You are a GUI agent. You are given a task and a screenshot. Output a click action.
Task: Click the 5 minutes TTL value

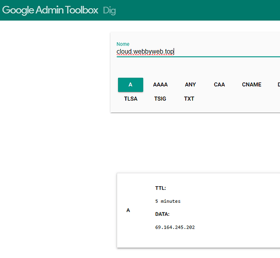tap(168, 201)
